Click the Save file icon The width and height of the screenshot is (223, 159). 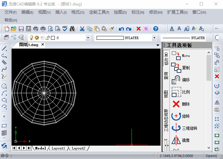[x=21, y=29]
